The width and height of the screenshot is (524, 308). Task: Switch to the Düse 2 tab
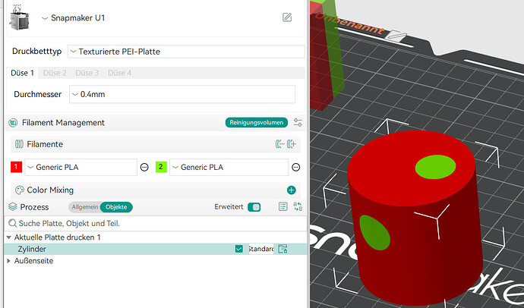55,73
